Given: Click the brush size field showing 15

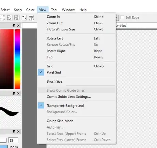Looking at the screenshot, I should pyautogui.click(x=13, y=140).
